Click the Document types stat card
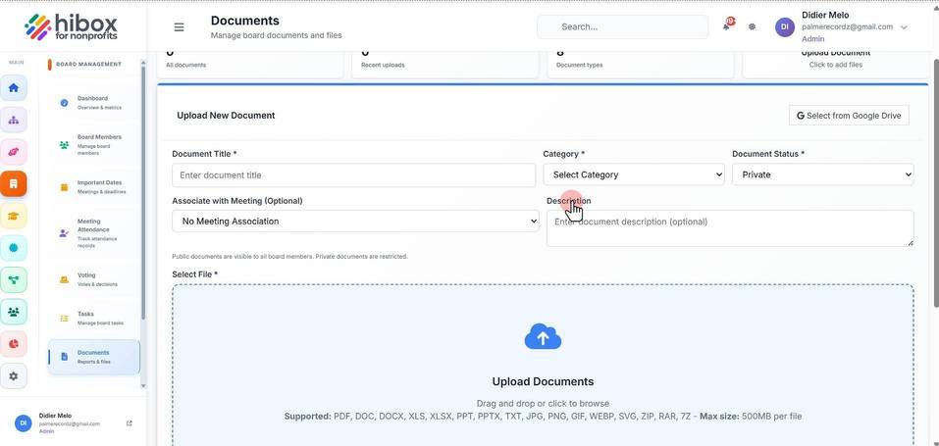Viewport: 939px width, 446px height. click(x=640, y=64)
